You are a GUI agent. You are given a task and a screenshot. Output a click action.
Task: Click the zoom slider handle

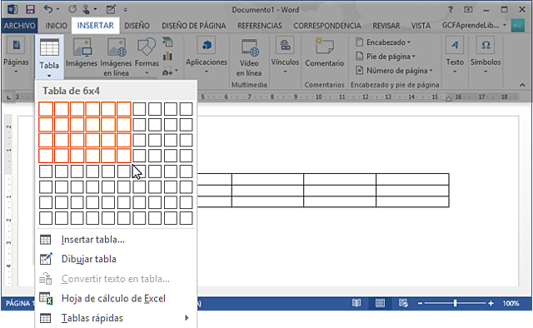[456, 303]
